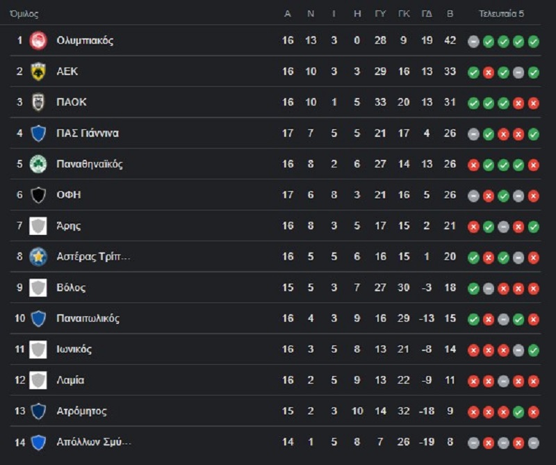The height and width of the screenshot is (465, 556).
Task: Click Ατρόμητος's only green win icon
Action: point(518,411)
